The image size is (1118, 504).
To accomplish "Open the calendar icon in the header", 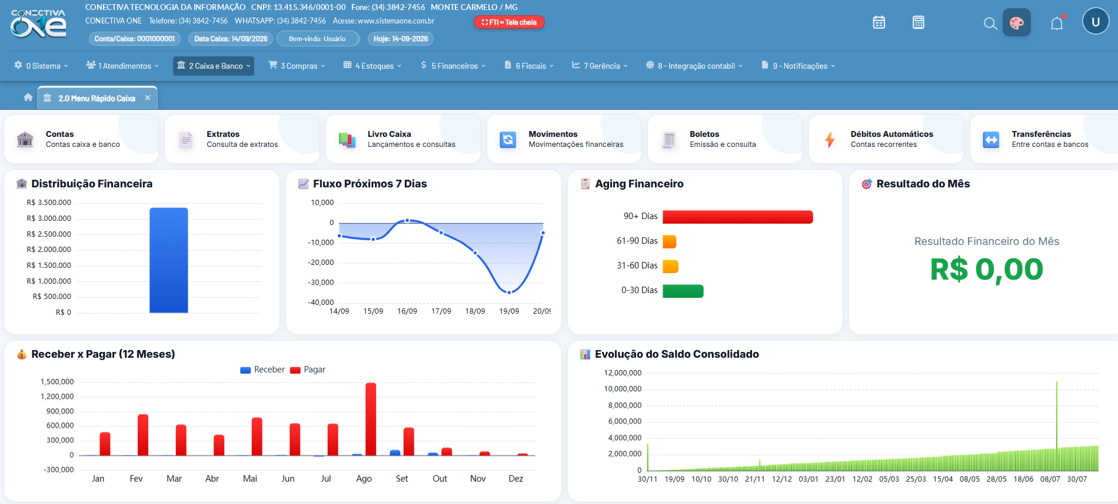I will click(x=879, y=22).
